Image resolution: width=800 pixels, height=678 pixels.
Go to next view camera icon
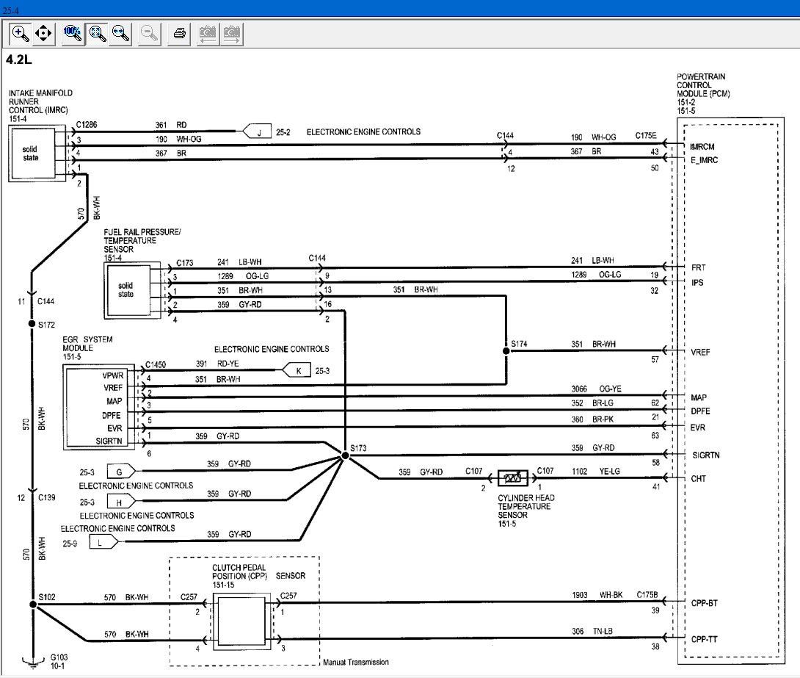click(x=232, y=33)
